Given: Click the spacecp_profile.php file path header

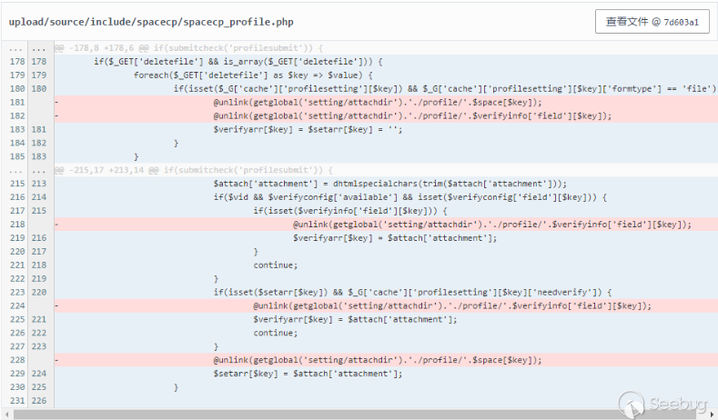Looking at the screenshot, I should (151, 22).
